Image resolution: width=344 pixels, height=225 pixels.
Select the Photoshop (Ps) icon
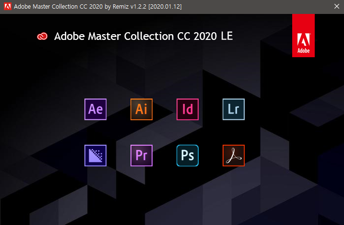(188, 155)
